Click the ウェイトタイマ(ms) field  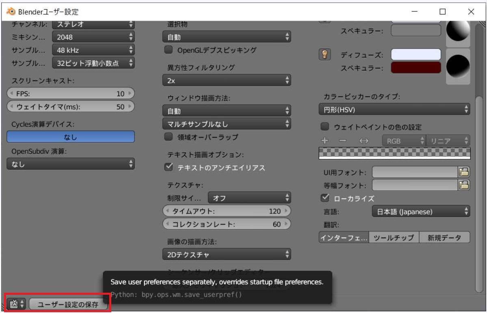click(x=71, y=106)
